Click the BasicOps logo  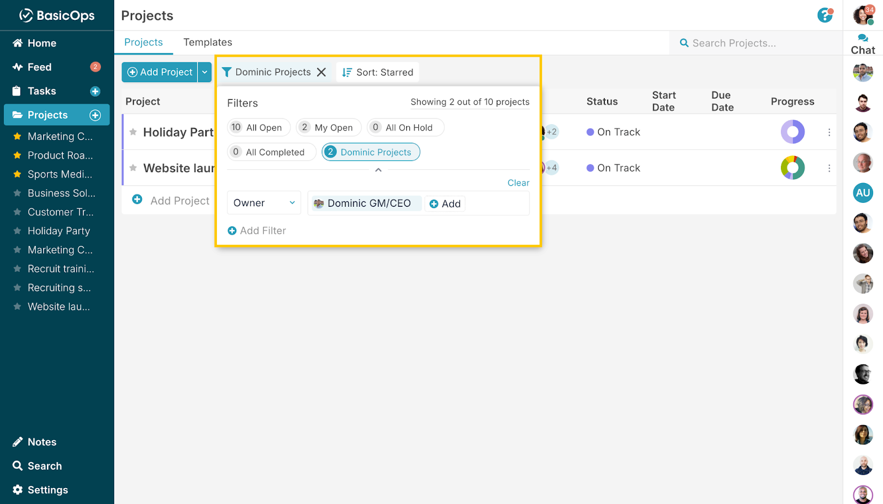[x=55, y=15]
